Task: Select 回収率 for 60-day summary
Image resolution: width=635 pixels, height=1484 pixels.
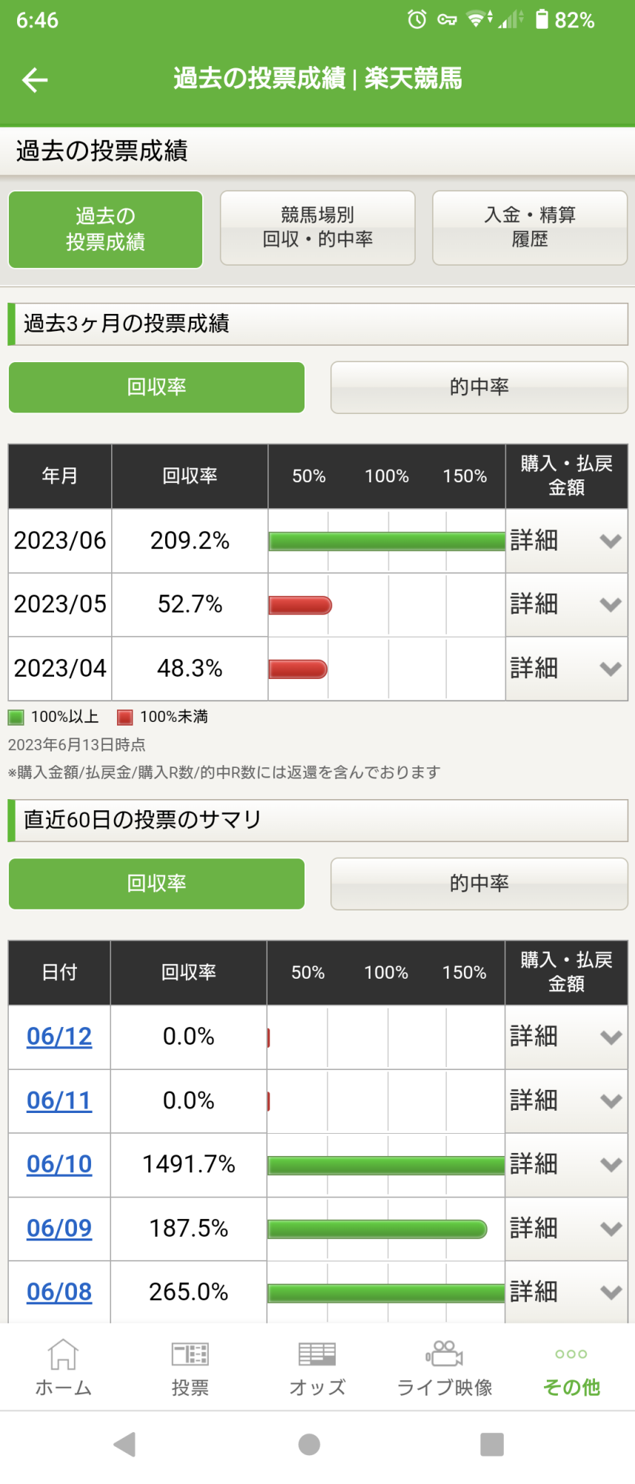Action: tap(156, 884)
